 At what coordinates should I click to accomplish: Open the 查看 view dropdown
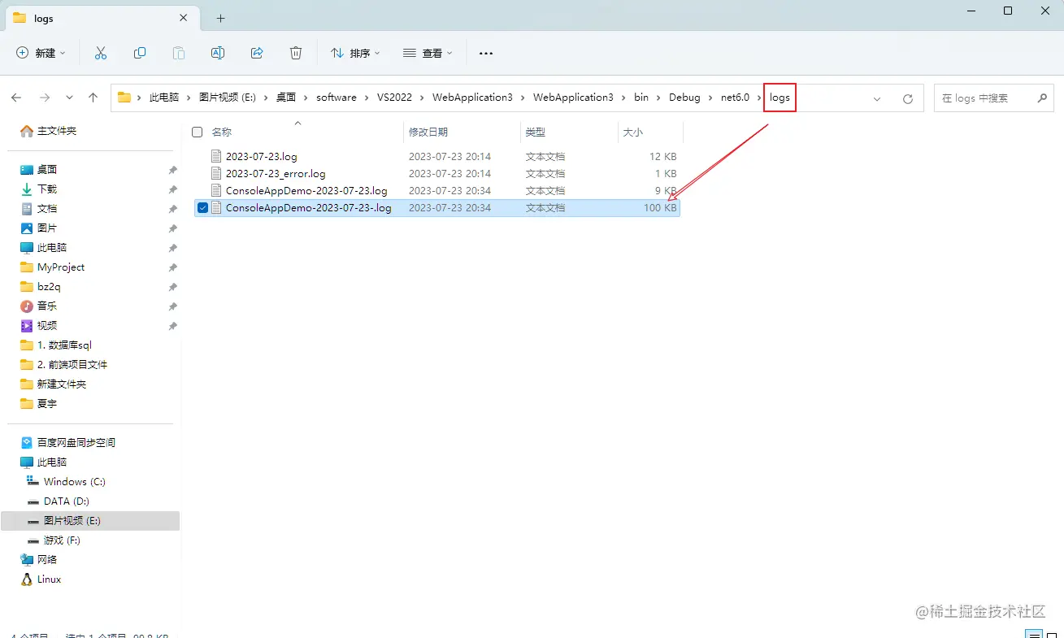(x=428, y=53)
